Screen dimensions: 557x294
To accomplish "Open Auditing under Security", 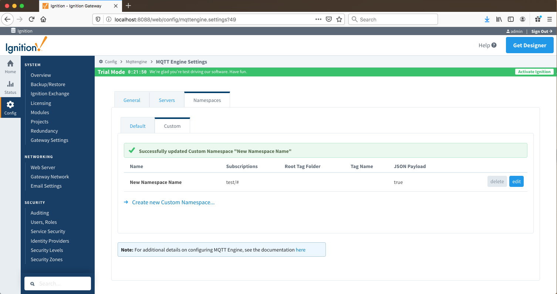I will [40, 213].
